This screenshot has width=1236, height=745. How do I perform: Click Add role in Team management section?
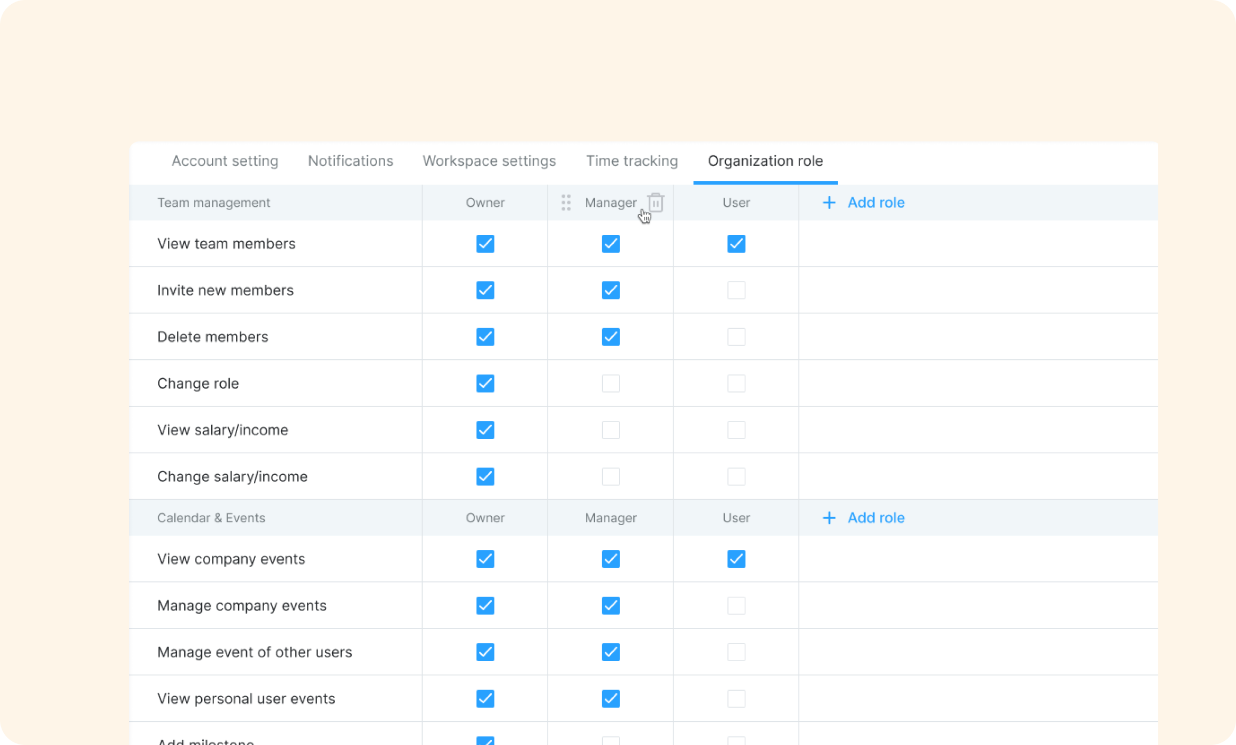click(x=864, y=203)
